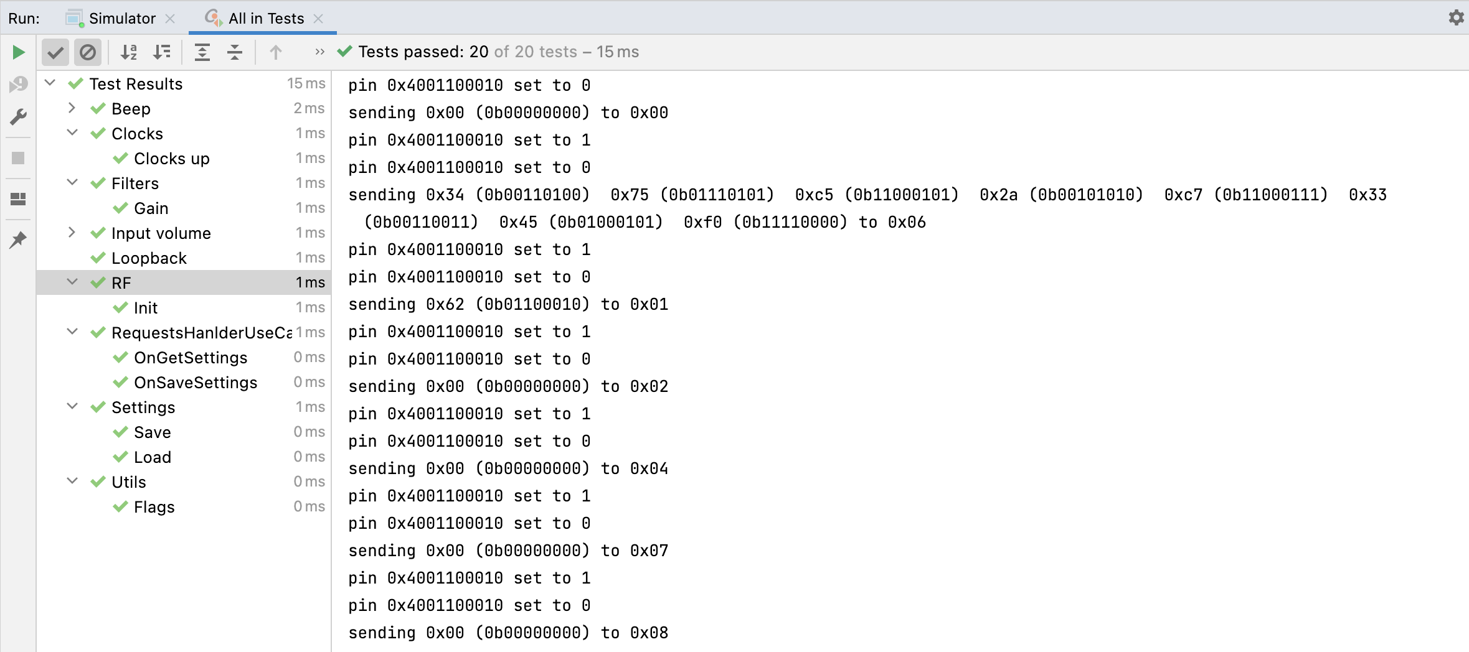Collapse the Clocks test group
Viewport: 1469px width, 652px height.
(x=72, y=133)
